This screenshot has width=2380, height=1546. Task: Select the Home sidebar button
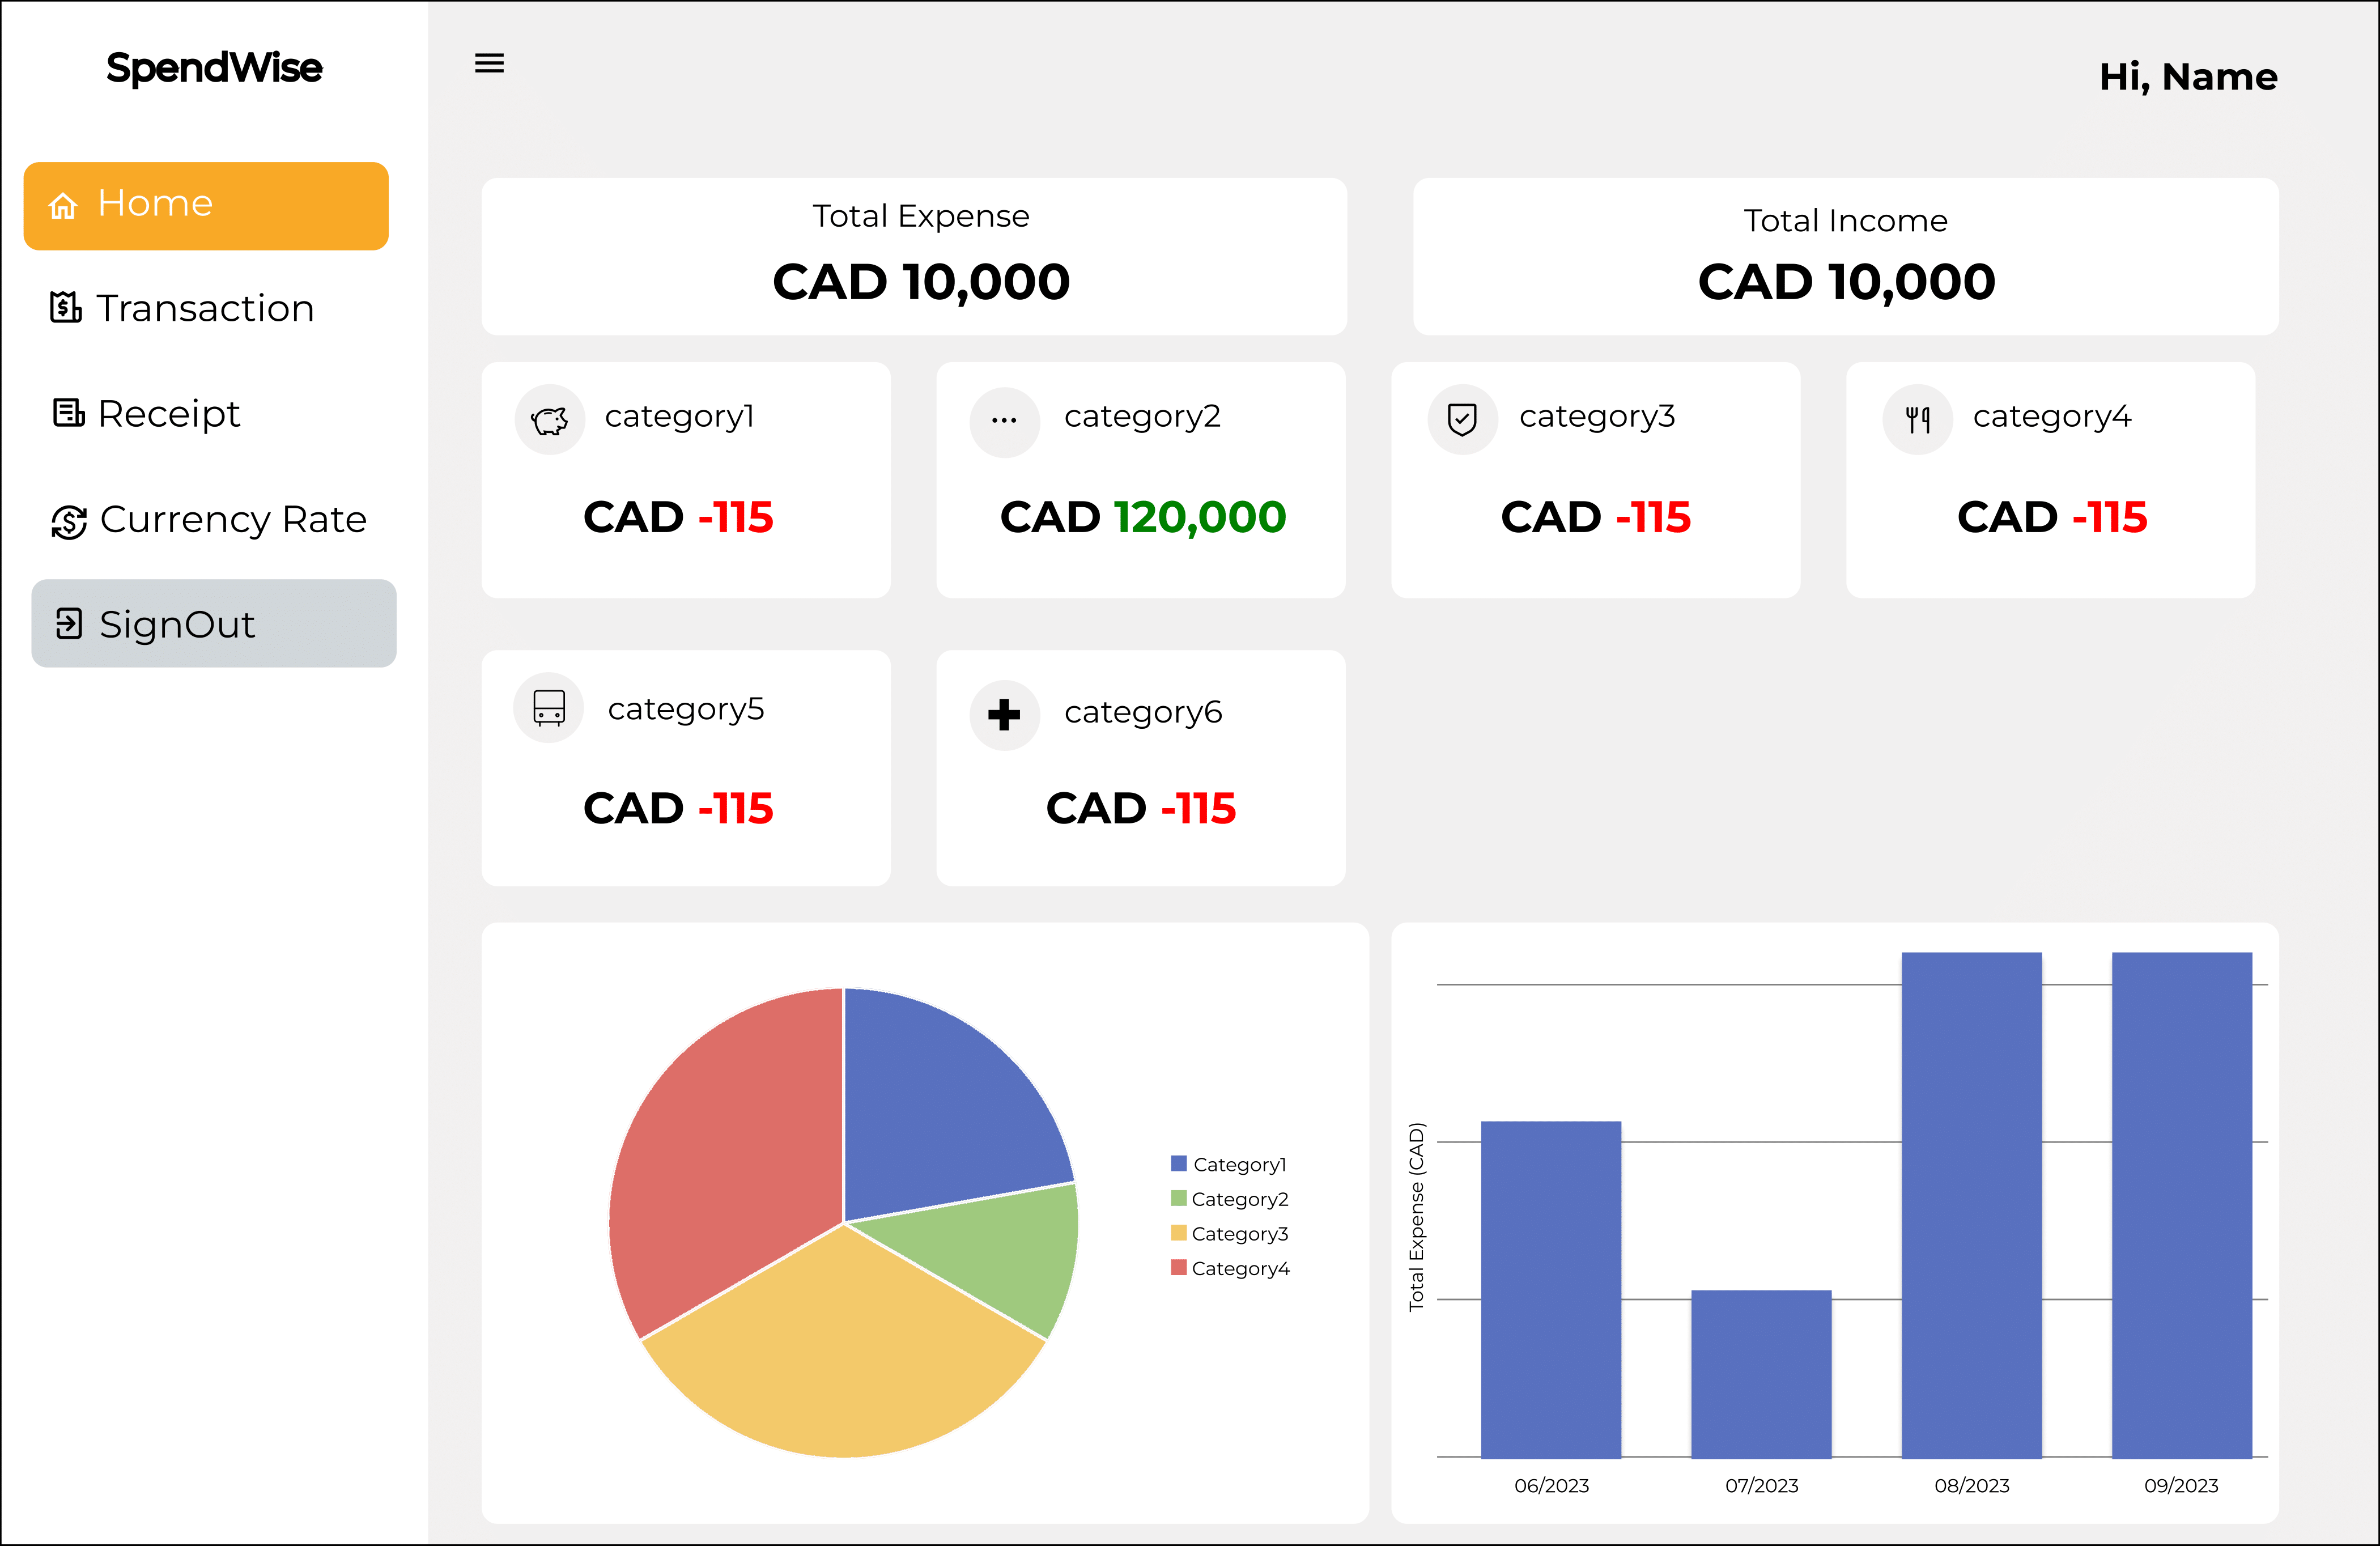pos(206,205)
